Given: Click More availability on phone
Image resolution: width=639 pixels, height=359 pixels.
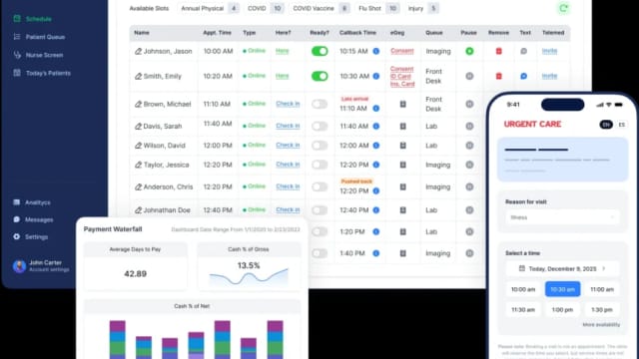Looking at the screenshot, I should point(601,325).
